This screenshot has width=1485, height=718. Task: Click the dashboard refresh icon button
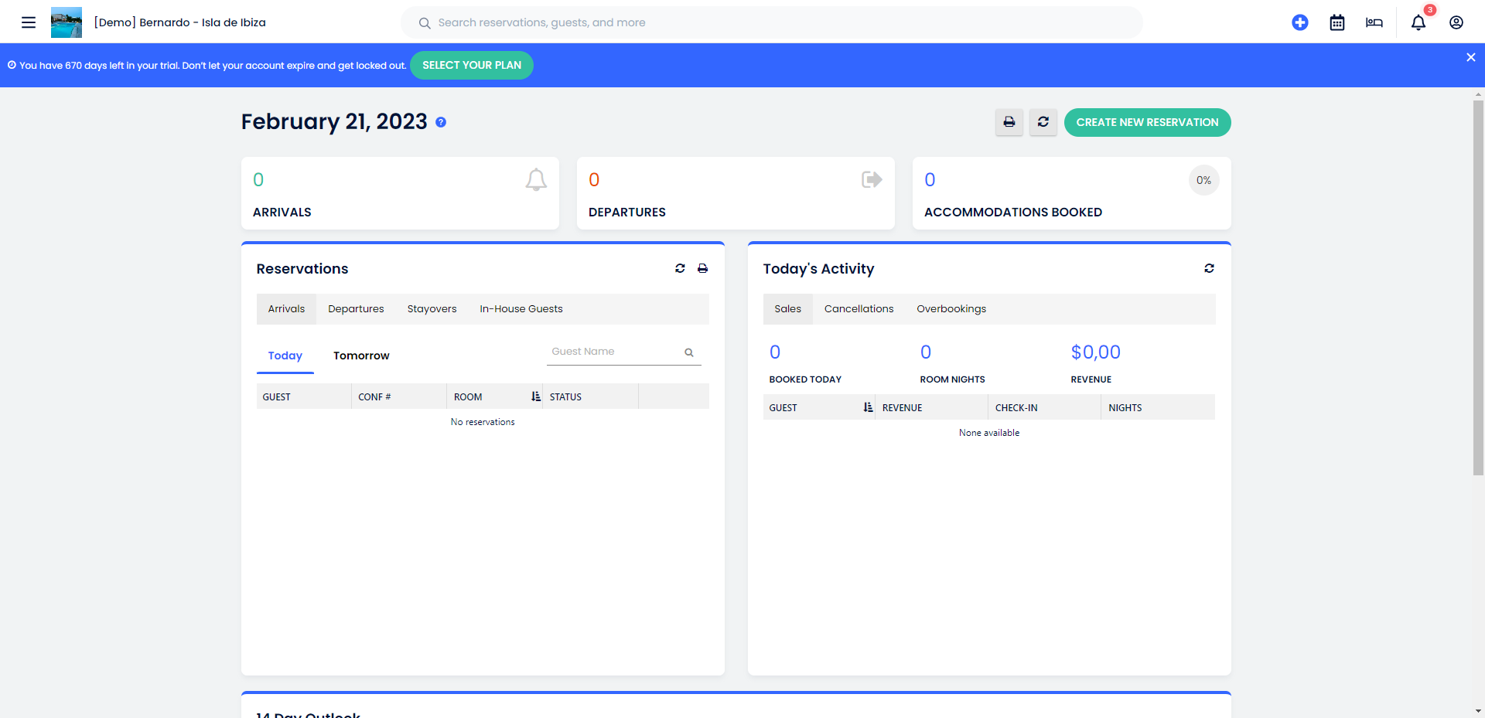1043,122
